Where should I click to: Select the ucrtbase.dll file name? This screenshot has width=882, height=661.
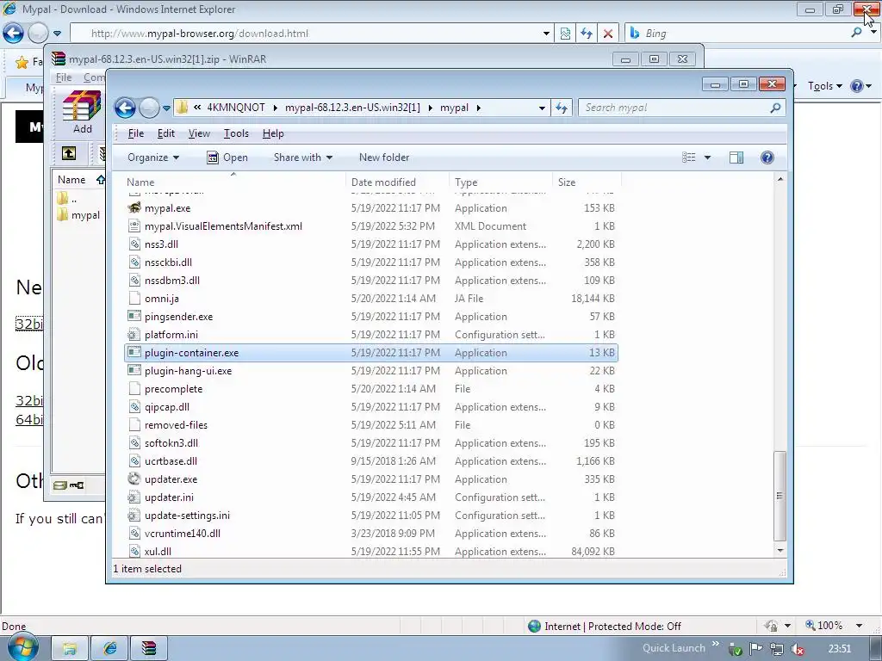click(x=171, y=461)
